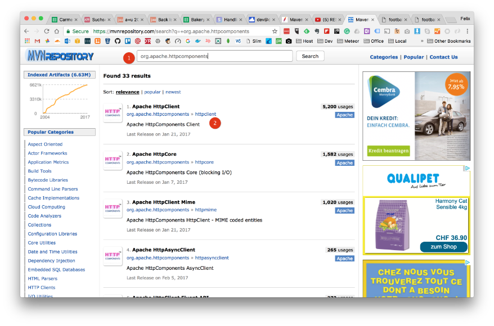The image size is (494, 326).
Task: Sort results by popular
Action: click(x=152, y=92)
